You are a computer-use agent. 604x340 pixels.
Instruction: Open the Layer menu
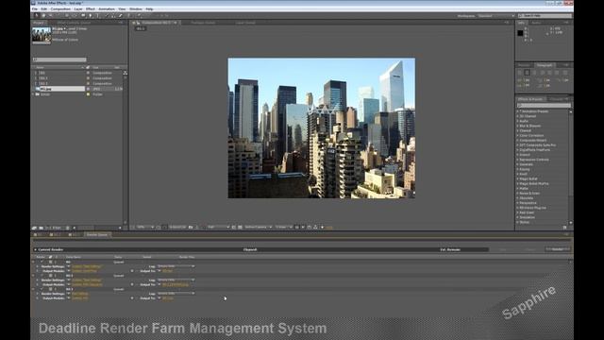tap(78, 8)
